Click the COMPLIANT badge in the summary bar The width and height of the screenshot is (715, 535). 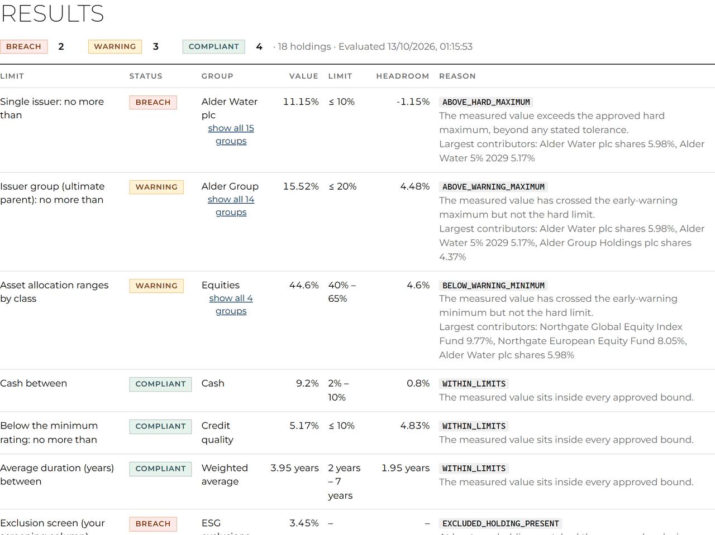214,46
